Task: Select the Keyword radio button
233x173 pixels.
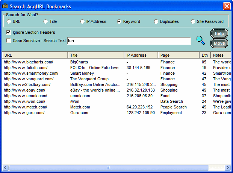Action: tap(119, 21)
